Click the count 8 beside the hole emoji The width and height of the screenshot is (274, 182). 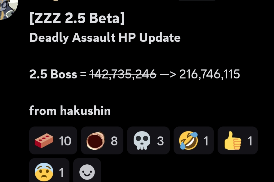point(114,141)
